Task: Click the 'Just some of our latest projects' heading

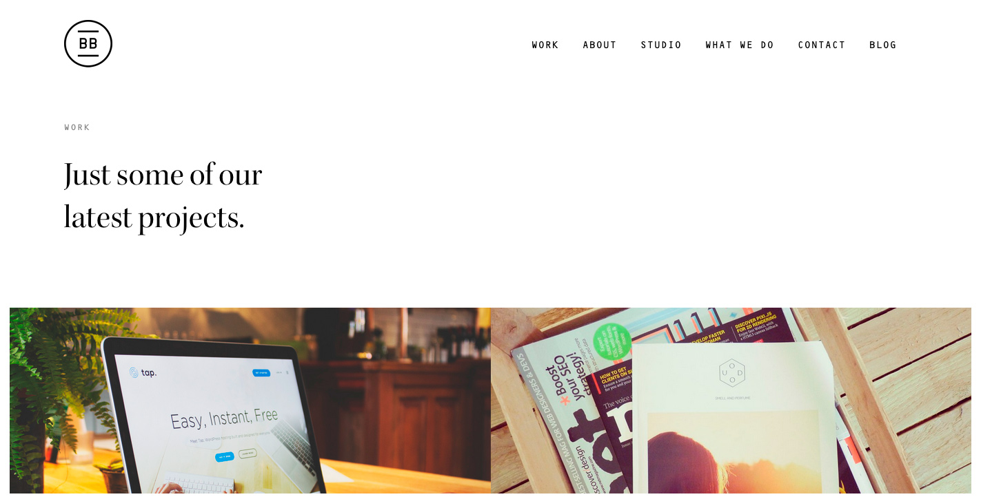Action: click(x=163, y=196)
